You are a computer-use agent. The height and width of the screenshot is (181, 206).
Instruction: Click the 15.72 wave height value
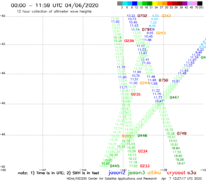(169, 130)
